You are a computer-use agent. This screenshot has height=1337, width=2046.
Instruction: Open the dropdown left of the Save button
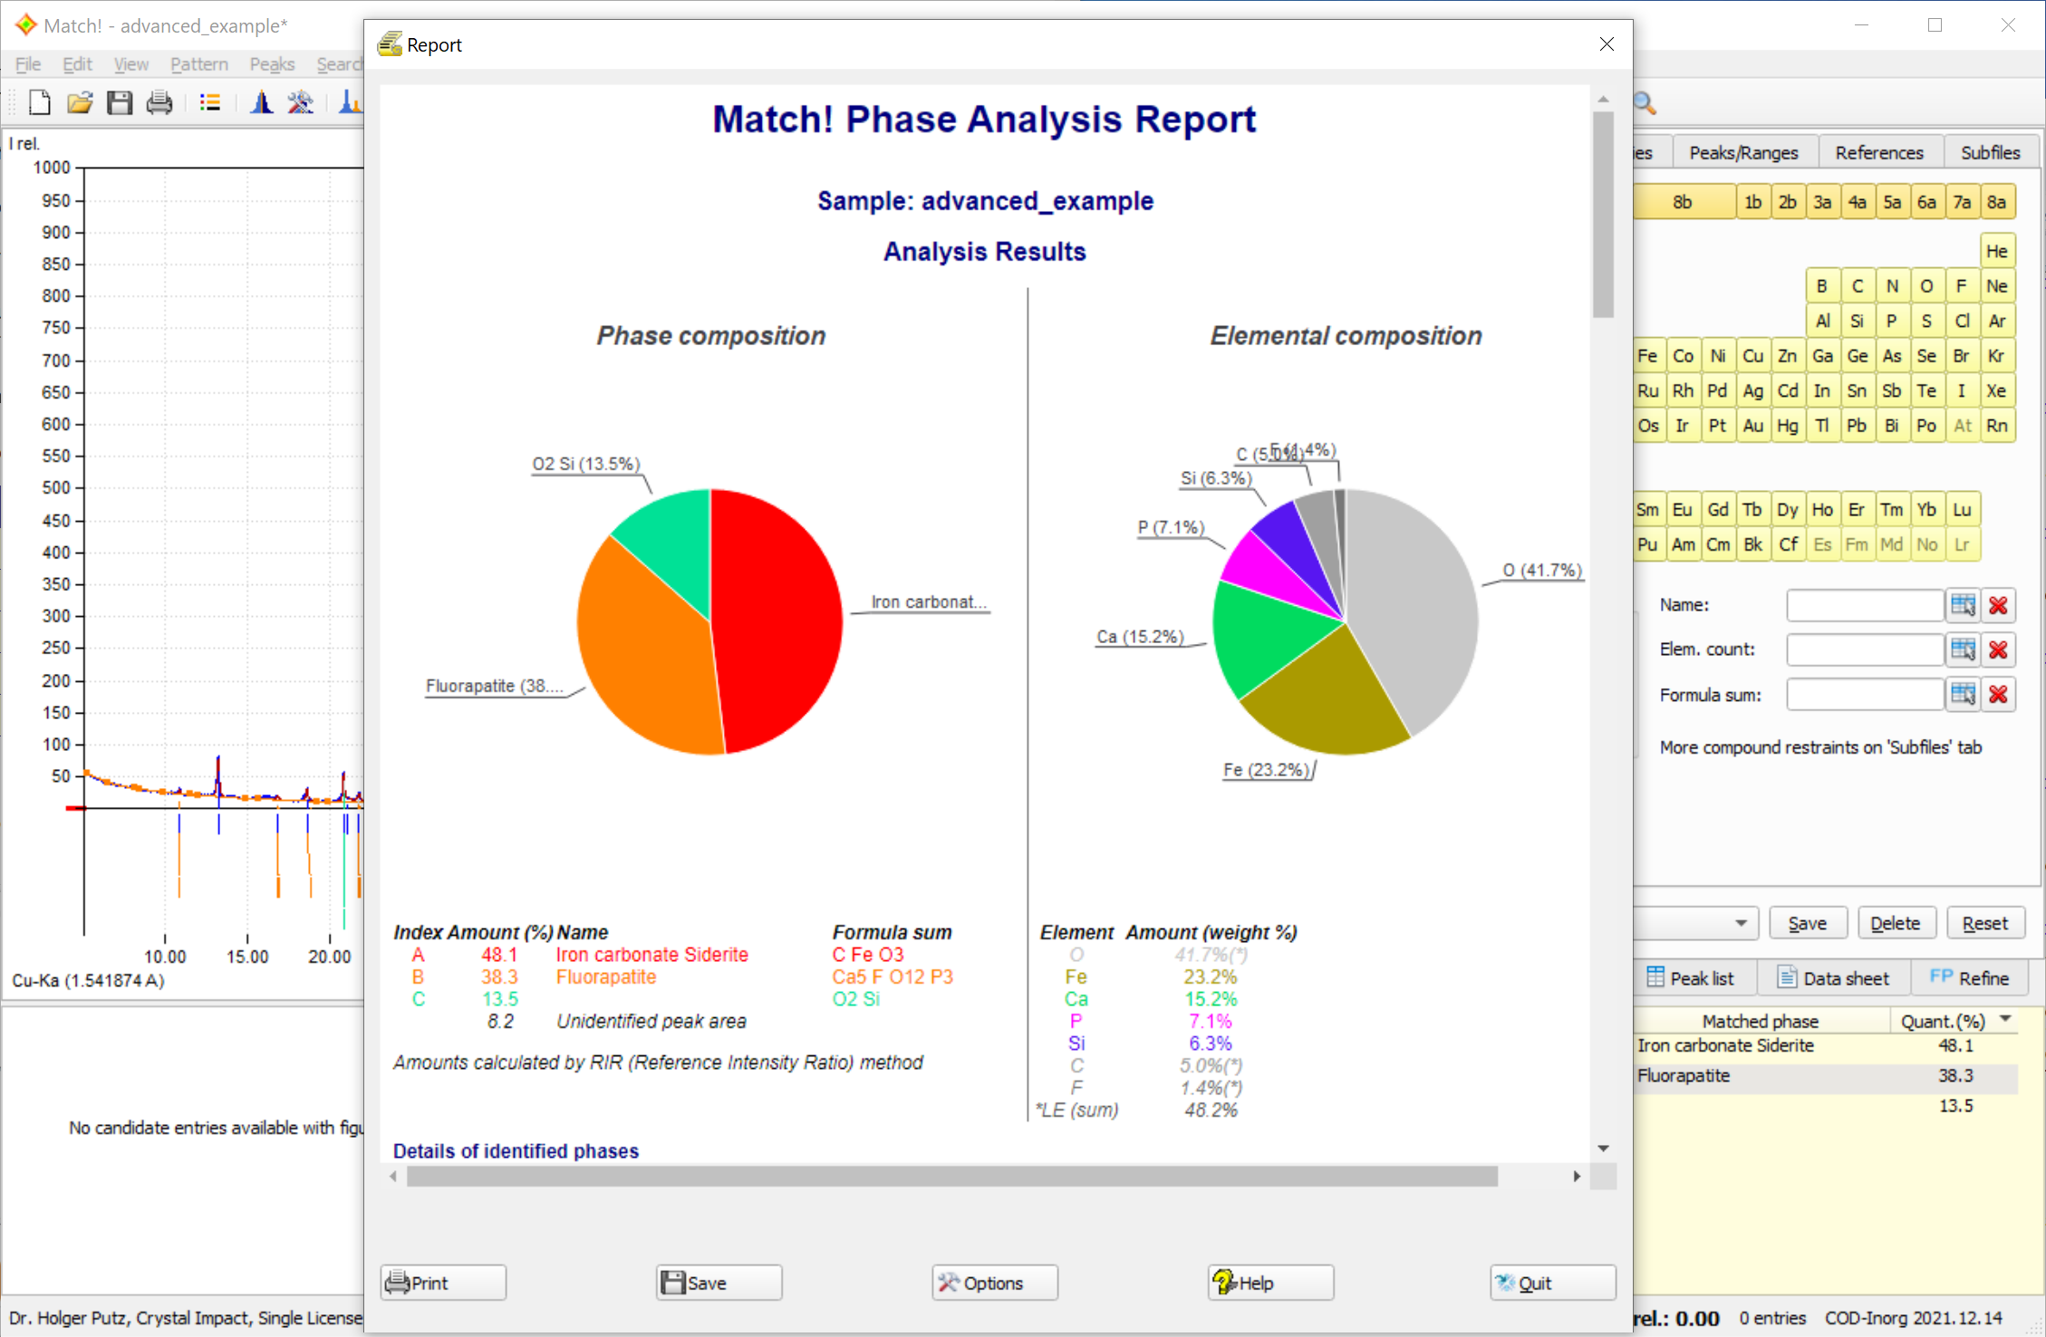(x=1741, y=922)
